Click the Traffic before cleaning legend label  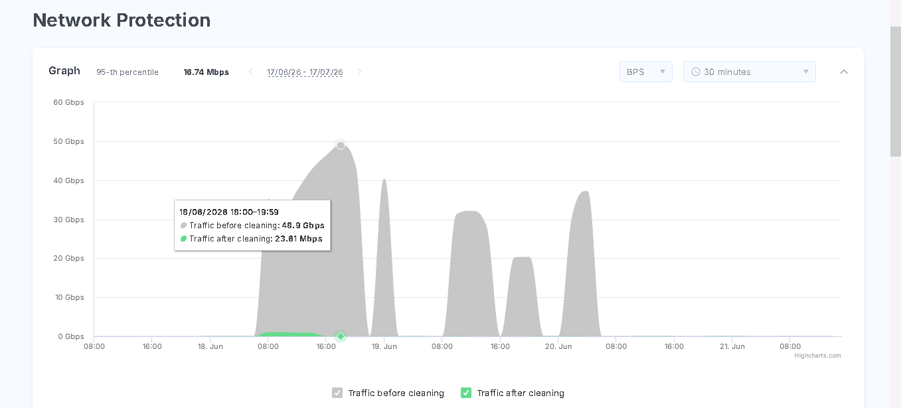[x=396, y=393]
